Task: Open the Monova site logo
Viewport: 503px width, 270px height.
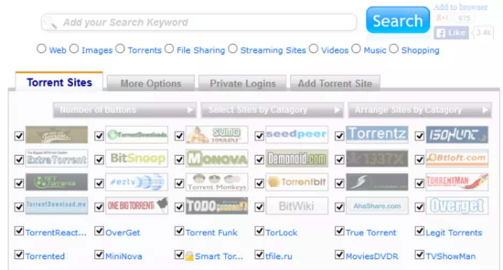Action: pyautogui.click(x=217, y=158)
